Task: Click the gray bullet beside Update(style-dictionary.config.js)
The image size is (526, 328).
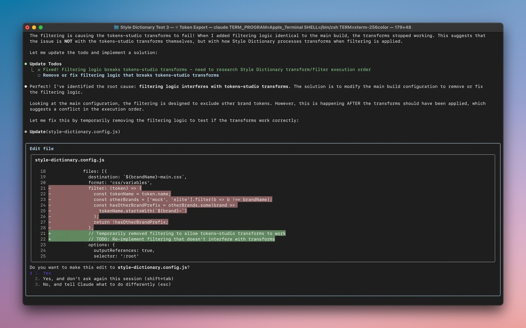Action: point(26,132)
